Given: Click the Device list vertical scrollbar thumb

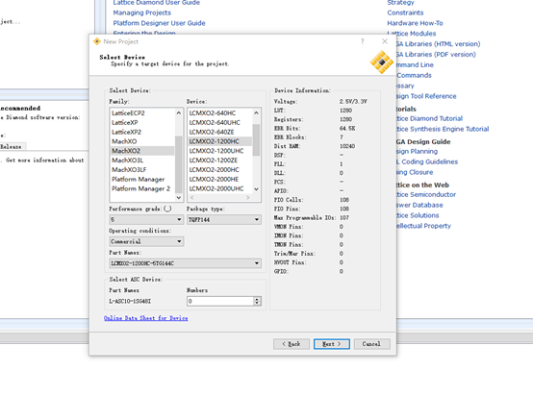Looking at the screenshot, I should coord(256,140).
